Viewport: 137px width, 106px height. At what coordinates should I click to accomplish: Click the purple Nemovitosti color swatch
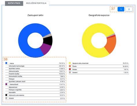(6, 84)
